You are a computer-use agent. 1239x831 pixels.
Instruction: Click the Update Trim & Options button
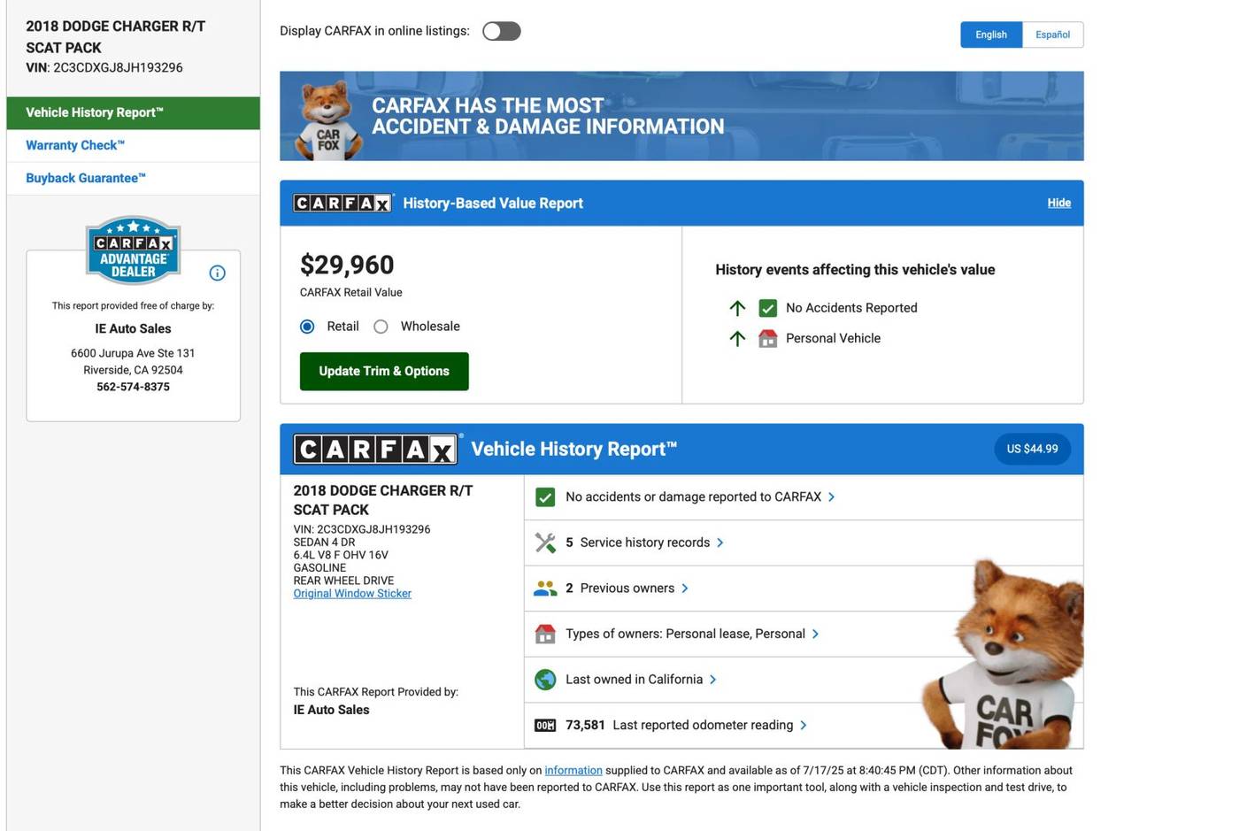coord(384,372)
